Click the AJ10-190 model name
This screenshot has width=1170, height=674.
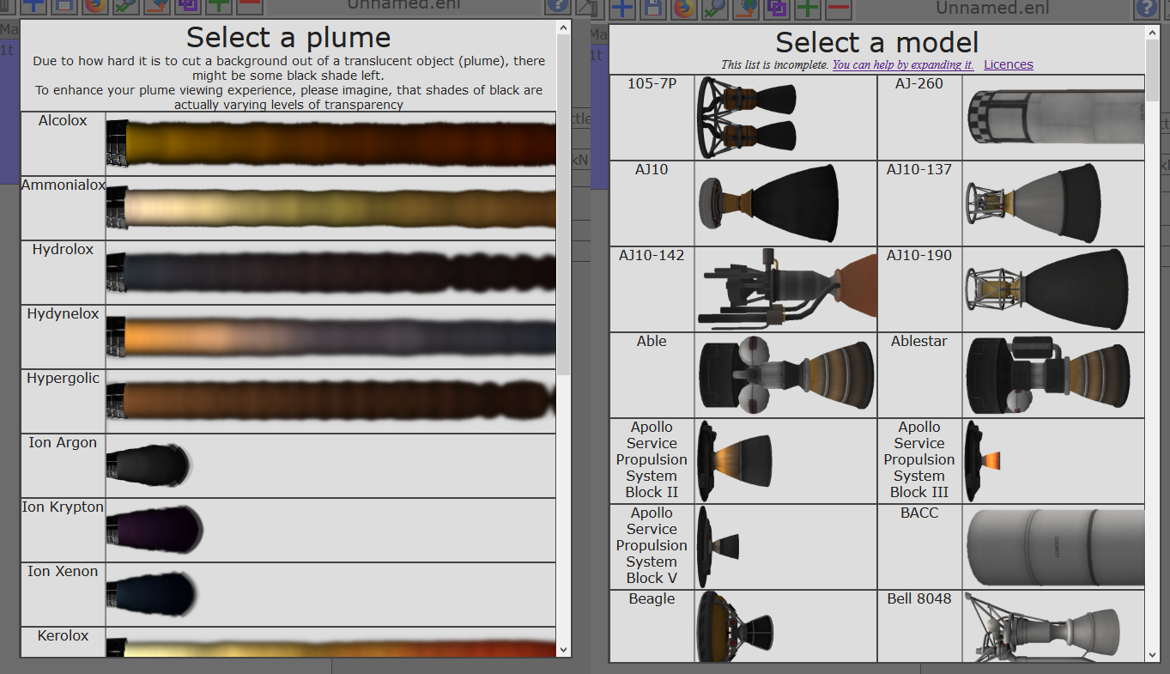(x=919, y=256)
